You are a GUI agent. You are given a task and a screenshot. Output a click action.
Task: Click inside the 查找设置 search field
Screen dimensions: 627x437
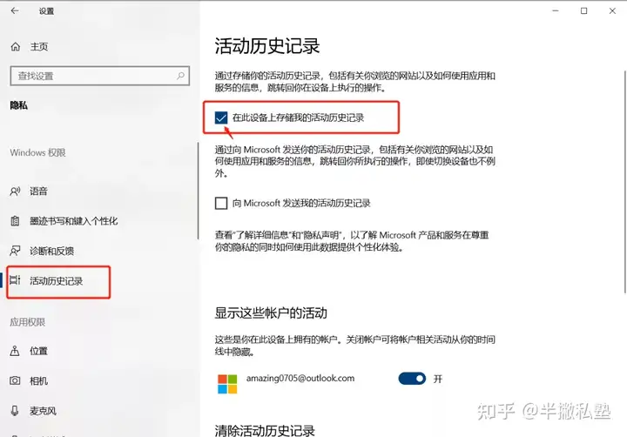click(99, 76)
